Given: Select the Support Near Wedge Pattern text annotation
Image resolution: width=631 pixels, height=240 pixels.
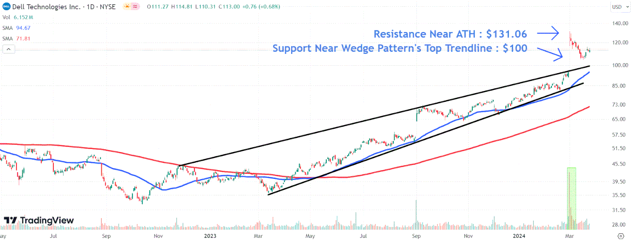Looking at the screenshot, I should pyautogui.click(x=400, y=48).
